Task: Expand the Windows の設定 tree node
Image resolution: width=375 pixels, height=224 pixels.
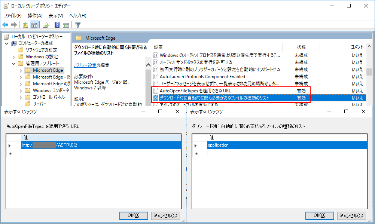Action: point(13,57)
